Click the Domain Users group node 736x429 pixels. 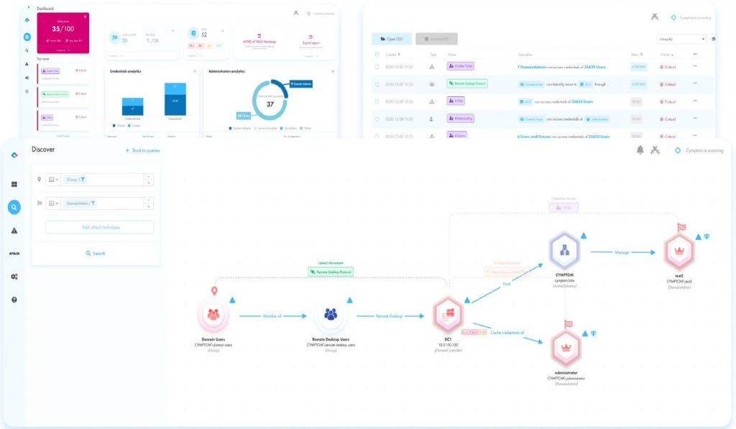[x=213, y=315]
